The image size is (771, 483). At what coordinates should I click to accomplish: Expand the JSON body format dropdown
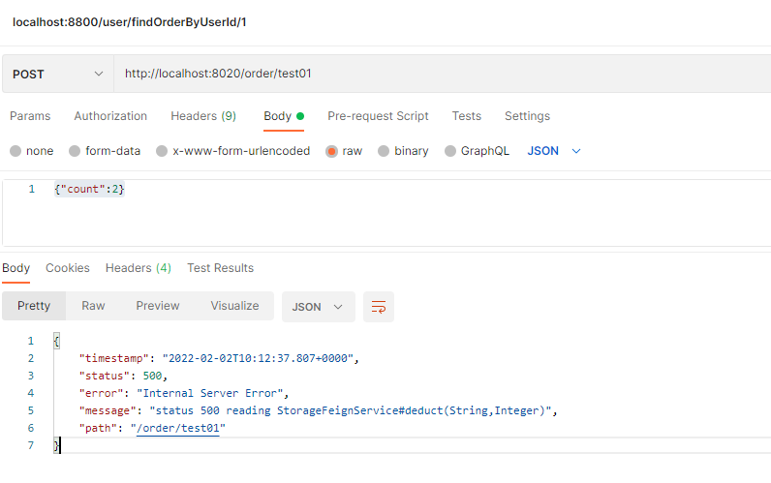click(554, 151)
